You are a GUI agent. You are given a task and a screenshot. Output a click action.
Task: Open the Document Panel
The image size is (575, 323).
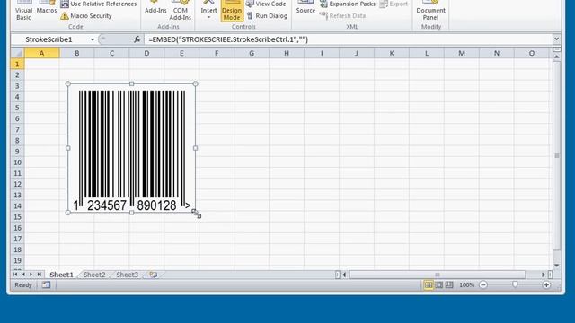coord(431,11)
